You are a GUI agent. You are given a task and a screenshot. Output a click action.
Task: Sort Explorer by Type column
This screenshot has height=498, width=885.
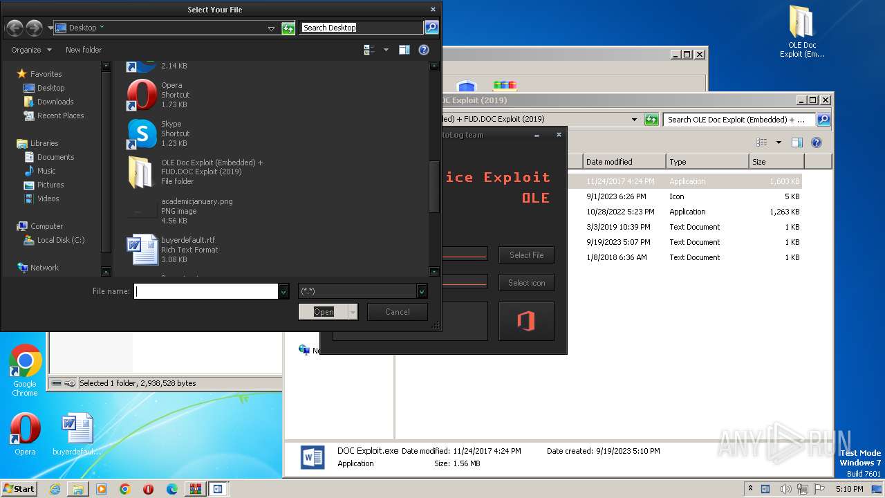(707, 162)
